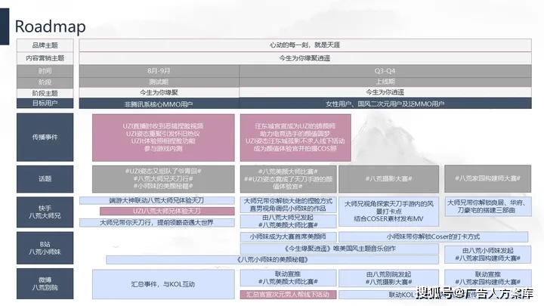Click the pink 汇总官宣次元男人帮线下活动 bar
The image size is (544, 306).
pyautogui.click(x=289, y=294)
